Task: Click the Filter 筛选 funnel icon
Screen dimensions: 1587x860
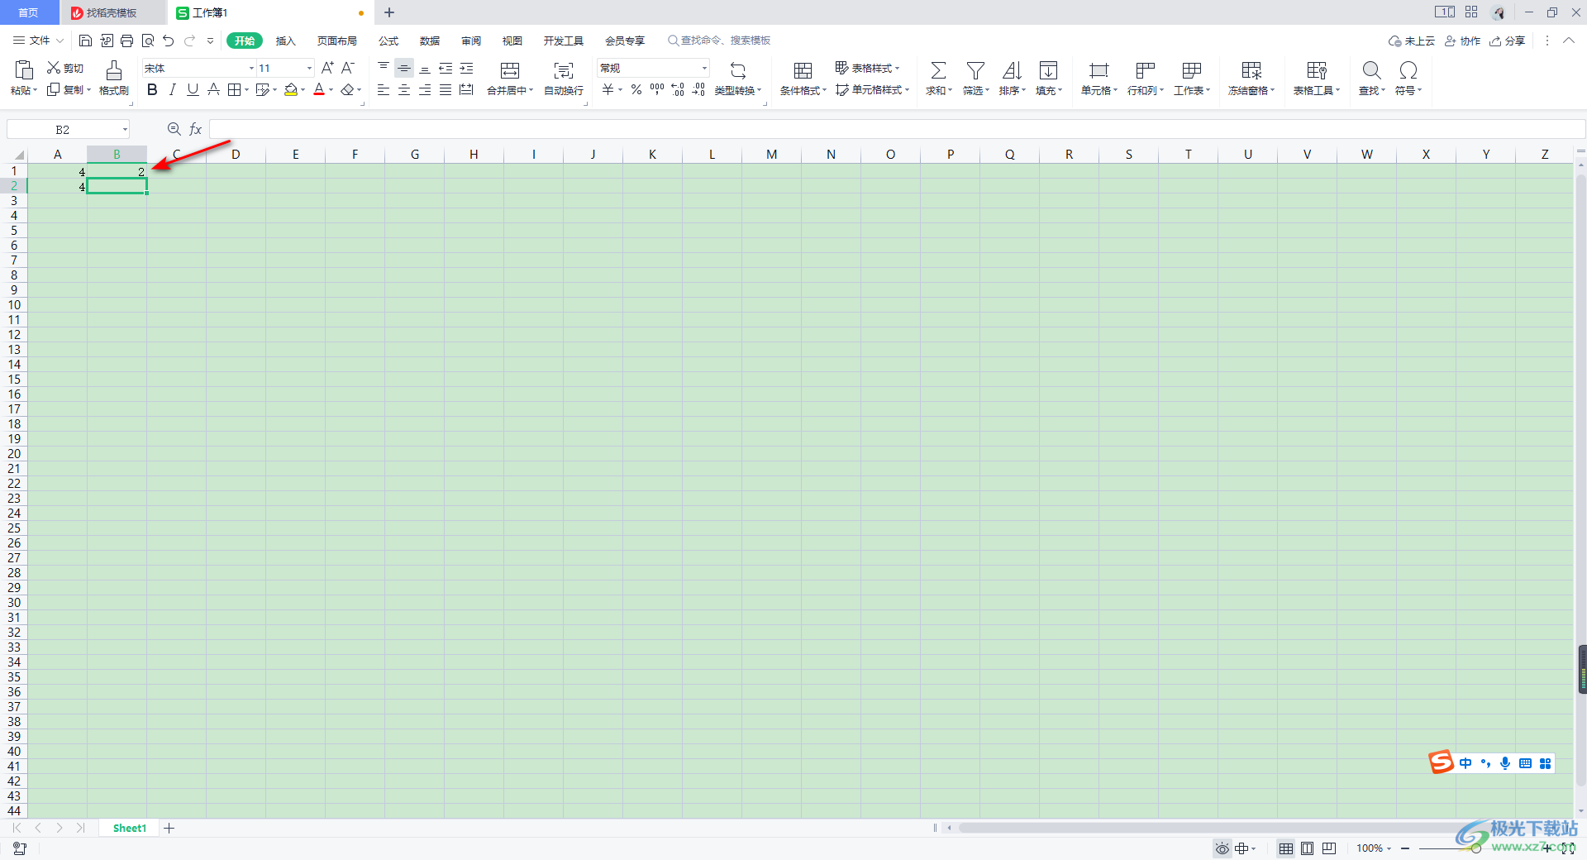Action: point(975,70)
